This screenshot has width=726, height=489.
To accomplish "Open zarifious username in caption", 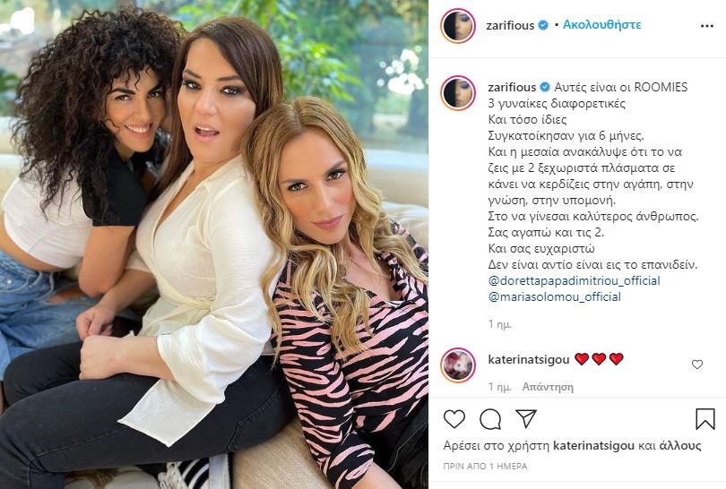I will (x=512, y=87).
